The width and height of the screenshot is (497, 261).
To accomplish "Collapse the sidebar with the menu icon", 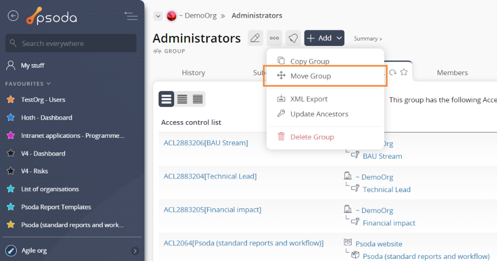I will point(131,16).
